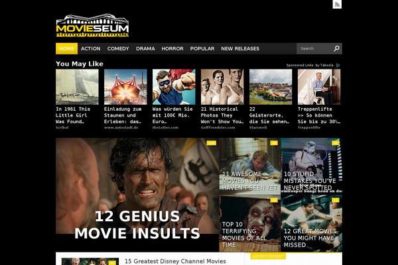The height and width of the screenshot is (265, 398).
Task: Open '11 Awesome Movies You Haven't Seen Yet'
Action: (250, 166)
